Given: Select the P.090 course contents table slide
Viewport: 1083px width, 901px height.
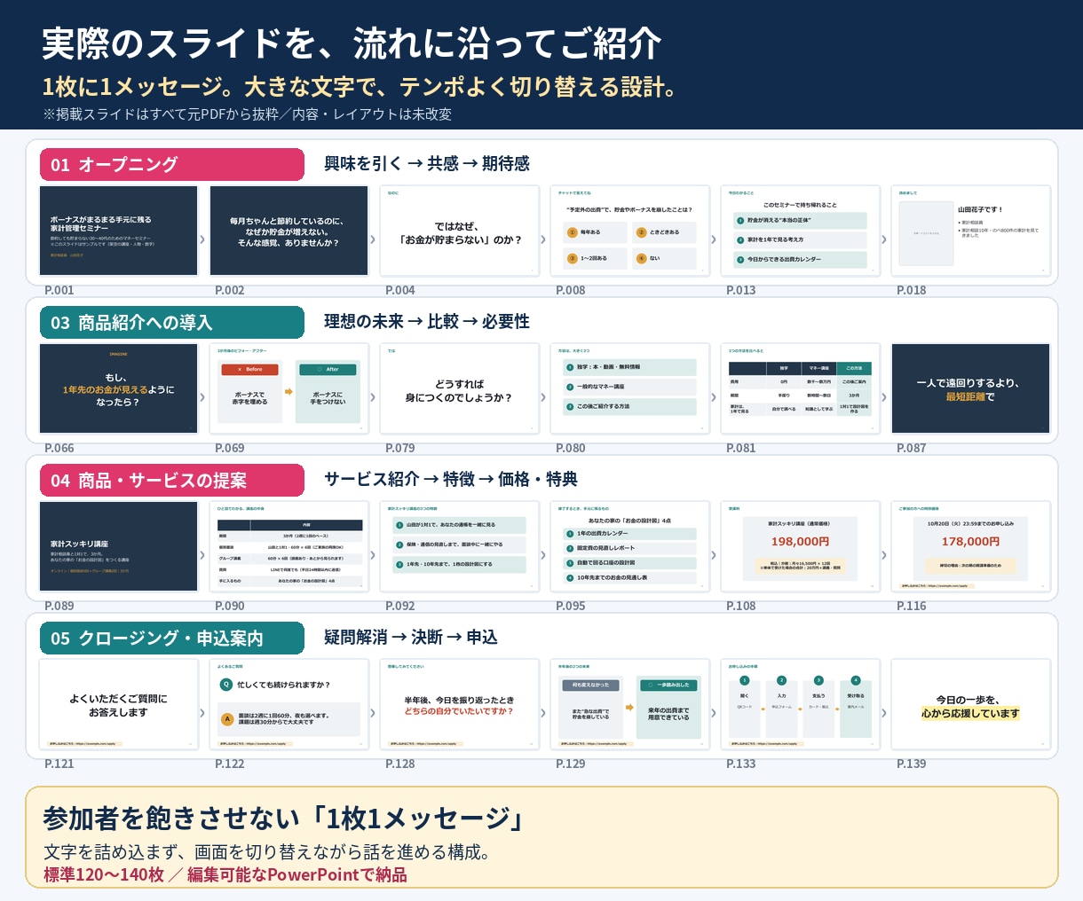Looking at the screenshot, I should pyautogui.click(x=289, y=546).
